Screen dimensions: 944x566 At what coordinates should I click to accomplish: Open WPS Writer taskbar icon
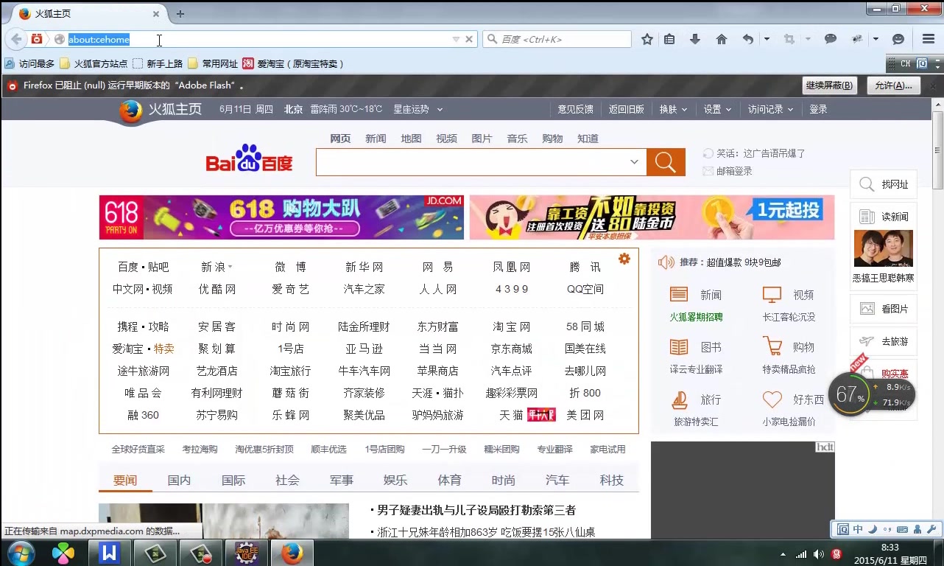110,553
